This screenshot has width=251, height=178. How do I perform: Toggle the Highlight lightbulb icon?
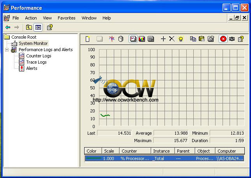(x=181, y=39)
